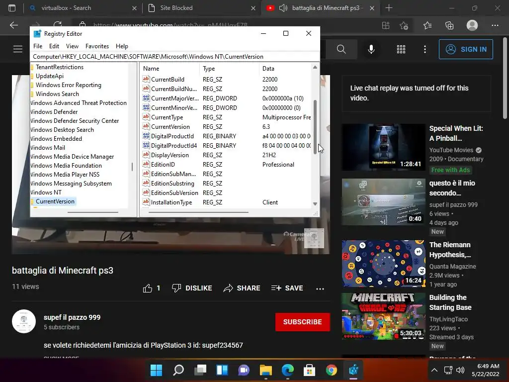
Task: Open Google Chrome in taskbar
Action: click(x=331, y=370)
